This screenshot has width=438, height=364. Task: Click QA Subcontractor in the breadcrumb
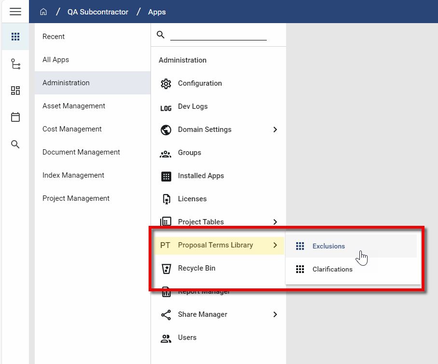[x=98, y=12]
